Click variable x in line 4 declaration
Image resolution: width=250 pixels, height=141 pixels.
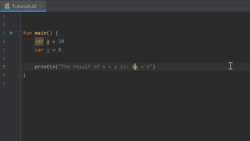point(48,42)
